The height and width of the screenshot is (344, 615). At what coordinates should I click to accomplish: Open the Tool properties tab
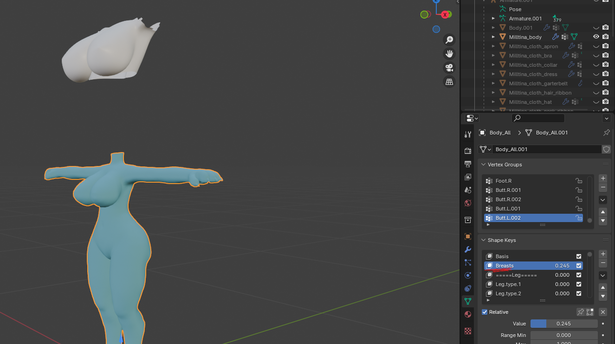468,134
